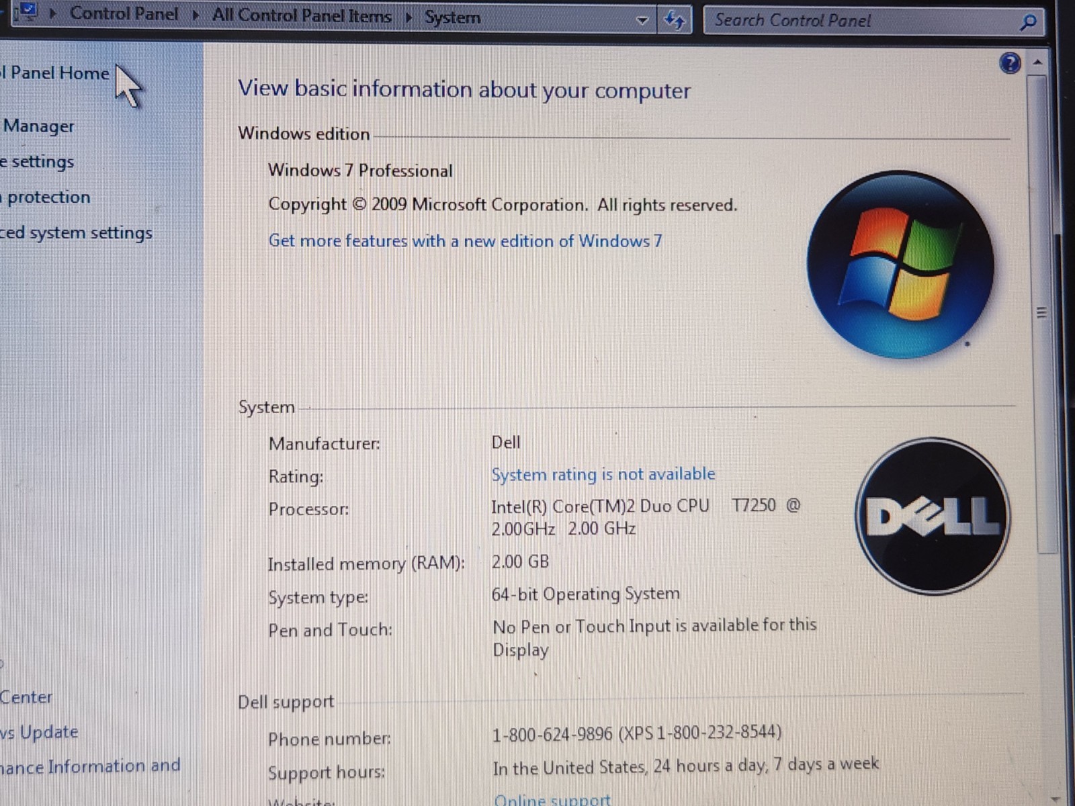Viewport: 1075px width, 806px height.
Task: Click Get more features with new edition link
Action: point(465,240)
